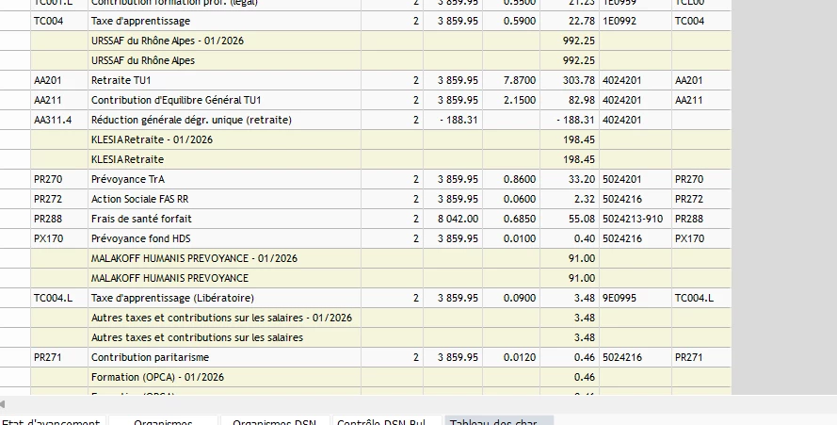Click the Formation (OPCA) - 01/2026 row
This screenshot has width=837, height=425.
380,377
